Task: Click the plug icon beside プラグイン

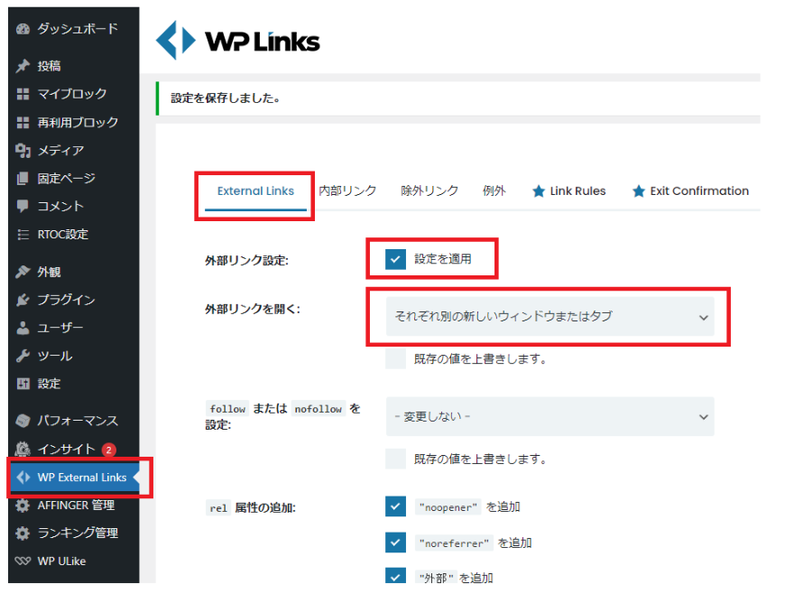Action: (x=23, y=300)
